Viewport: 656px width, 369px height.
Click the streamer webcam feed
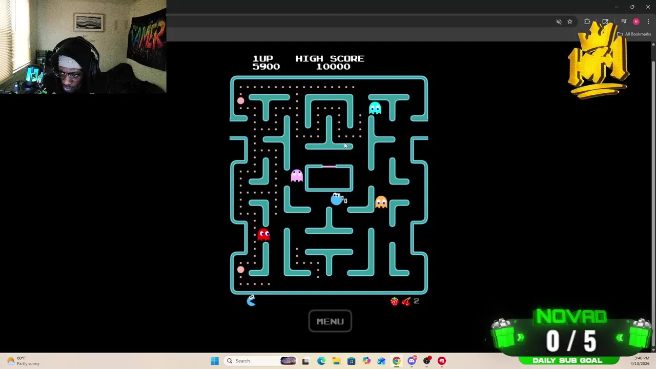point(83,47)
